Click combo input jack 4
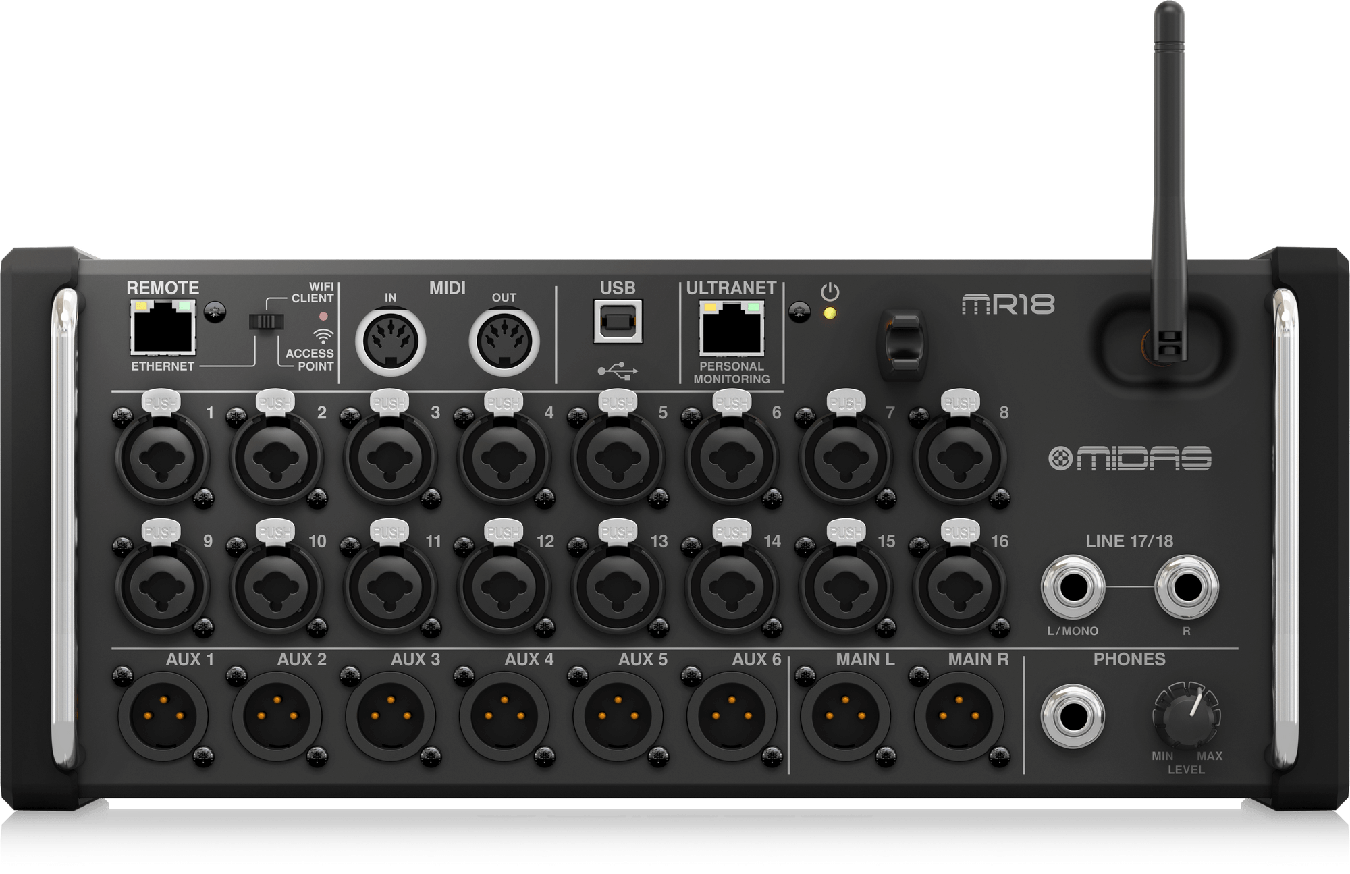The image size is (1350, 874). click(x=504, y=458)
